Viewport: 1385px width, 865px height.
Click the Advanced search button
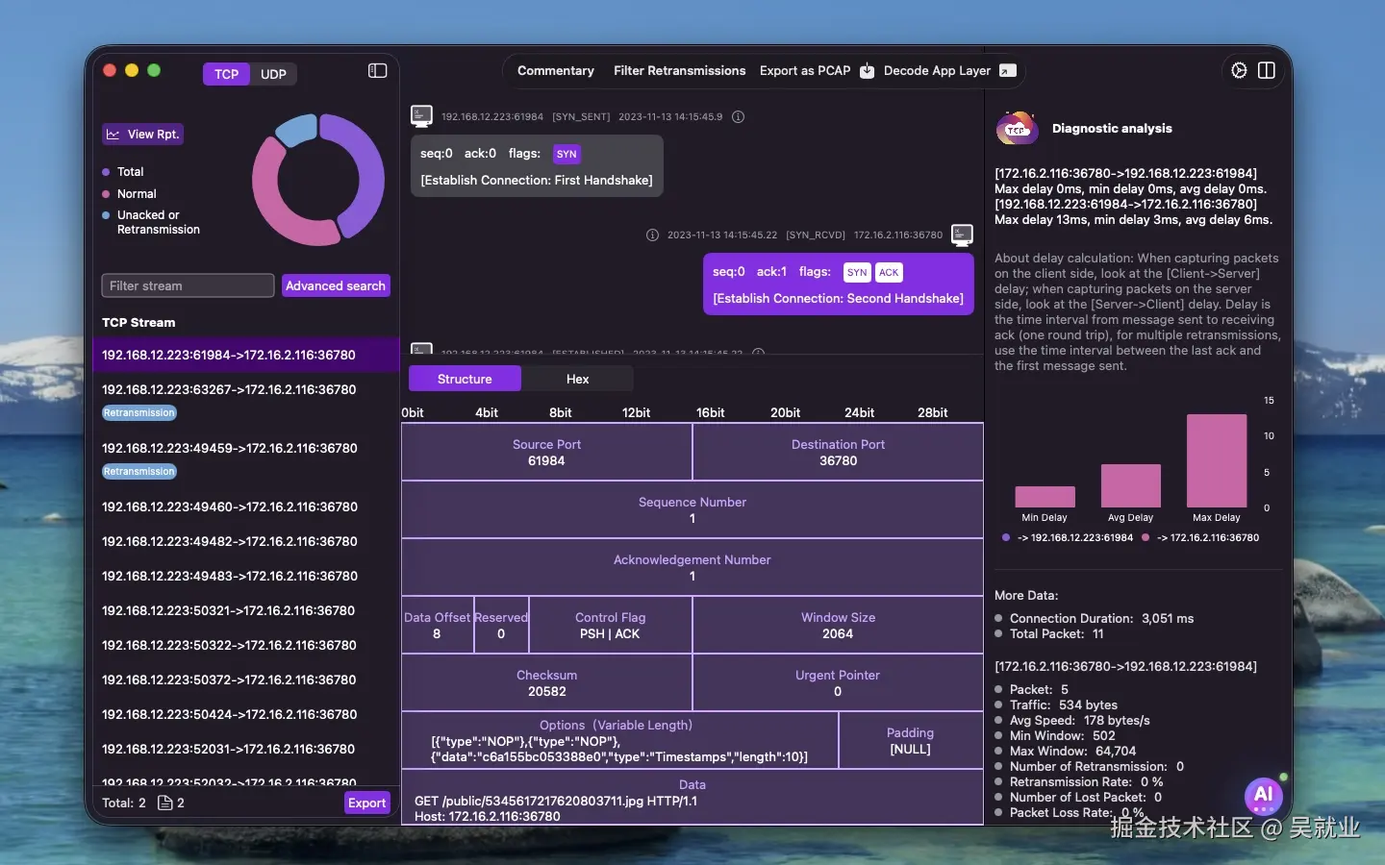[x=336, y=285]
